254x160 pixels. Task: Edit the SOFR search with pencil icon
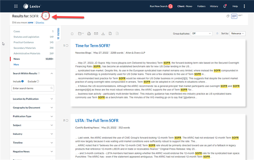41,16
